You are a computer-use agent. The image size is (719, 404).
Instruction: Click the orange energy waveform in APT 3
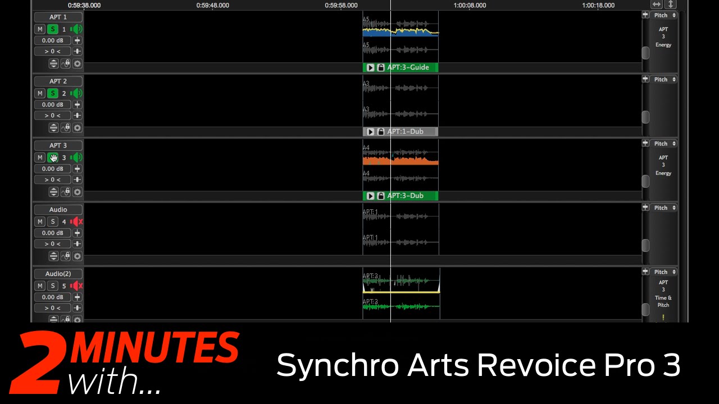(x=401, y=162)
